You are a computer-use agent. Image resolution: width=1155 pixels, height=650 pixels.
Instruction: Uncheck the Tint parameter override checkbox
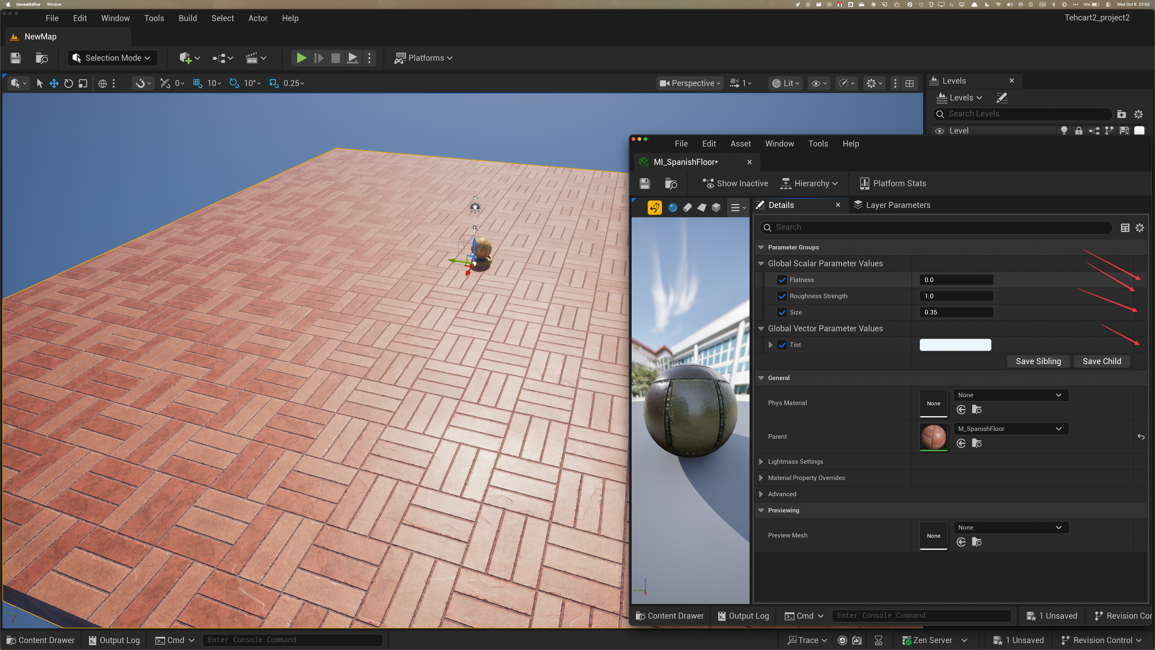782,345
